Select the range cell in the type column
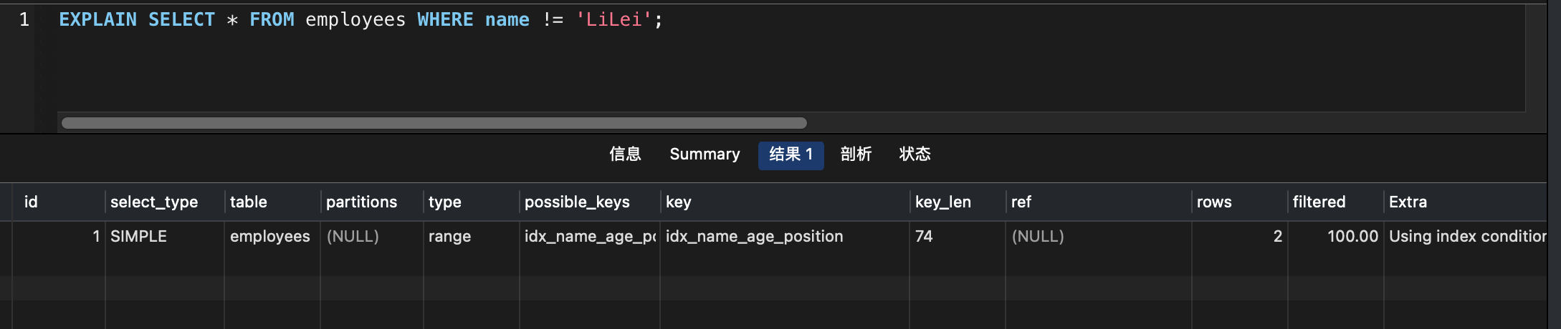1561x329 pixels. (x=449, y=237)
